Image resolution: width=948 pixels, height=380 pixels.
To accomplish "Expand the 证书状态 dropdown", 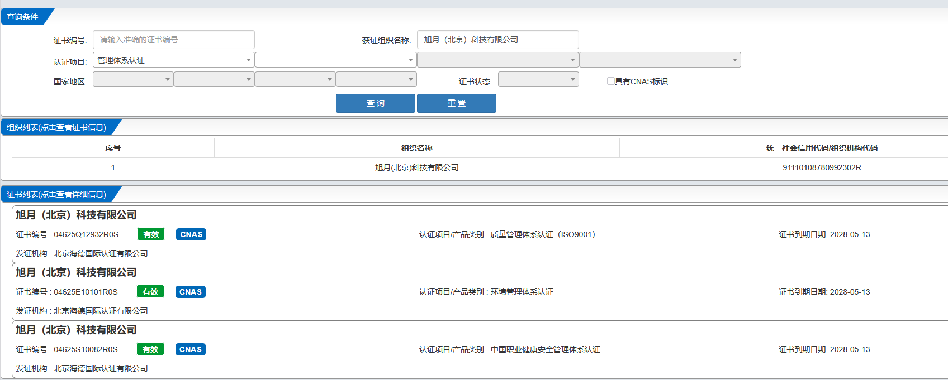I will [x=538, y=80].
